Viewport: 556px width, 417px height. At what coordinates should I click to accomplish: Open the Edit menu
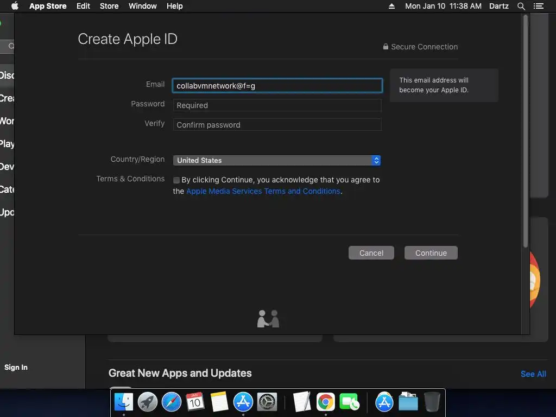click(83, 6)
